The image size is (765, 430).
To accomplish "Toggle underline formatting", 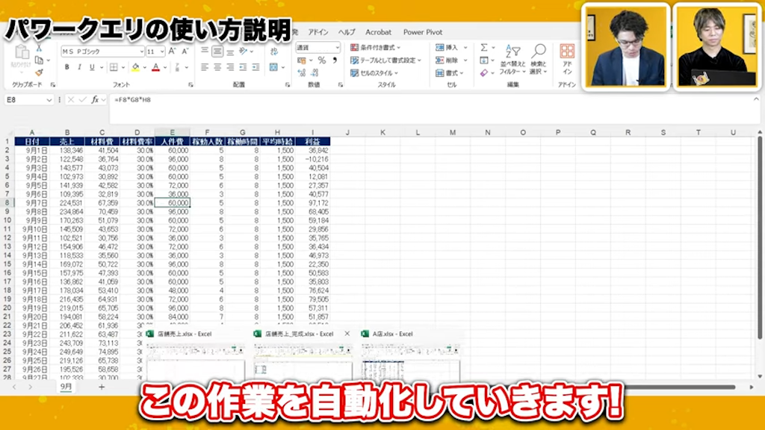I will pyautogui.click(x=92, y=66).
